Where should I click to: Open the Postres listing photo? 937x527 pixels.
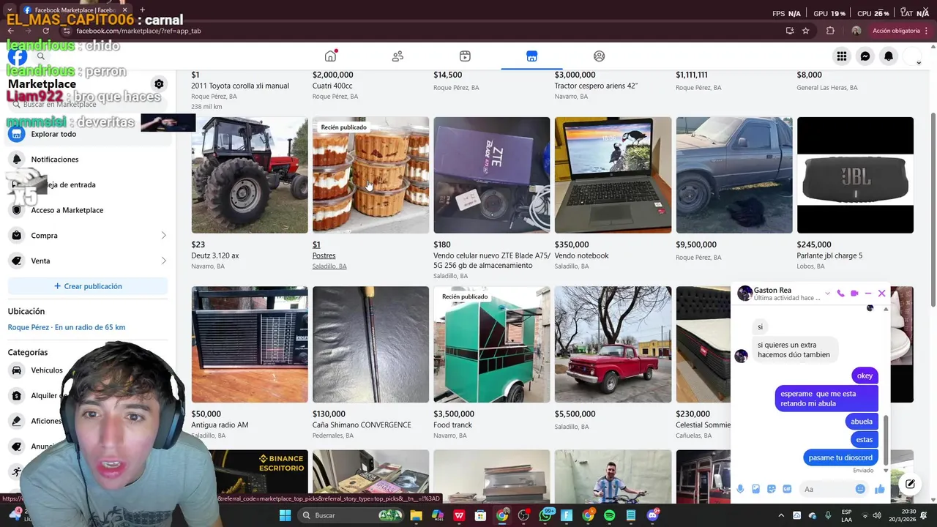pos(370,175)
